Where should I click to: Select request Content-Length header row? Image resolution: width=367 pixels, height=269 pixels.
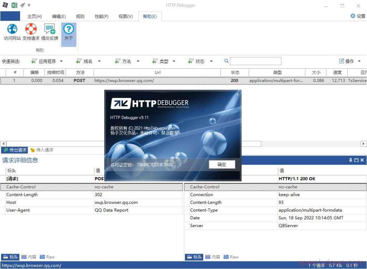tap(91, 194)
